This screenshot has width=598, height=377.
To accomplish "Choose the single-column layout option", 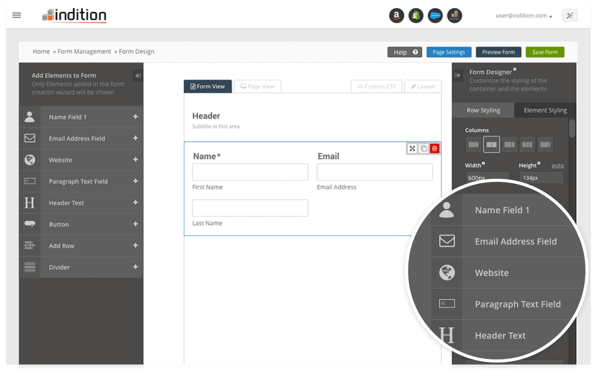I will click(473, 144).
